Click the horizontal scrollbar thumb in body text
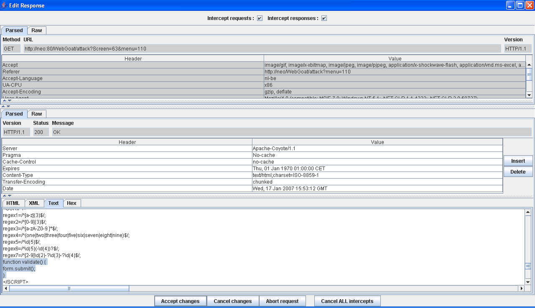This screenshot has height=308, width=535. pos(69,288)
